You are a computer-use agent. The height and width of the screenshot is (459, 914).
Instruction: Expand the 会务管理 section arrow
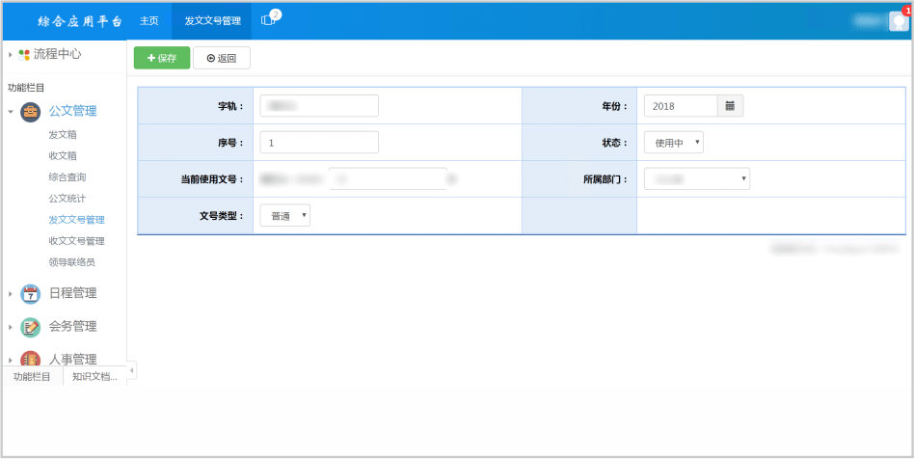point(10,327)
